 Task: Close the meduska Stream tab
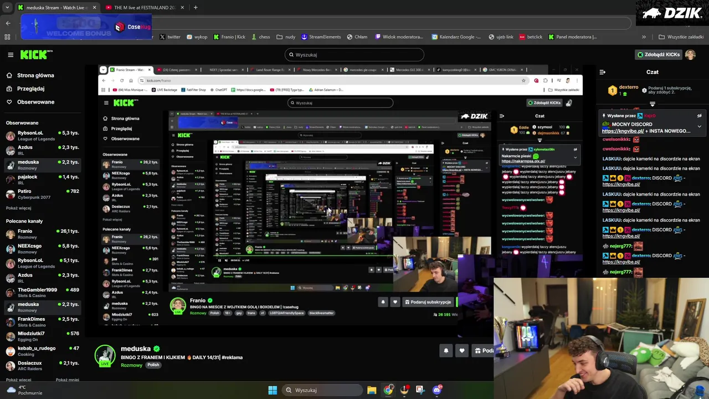click(94, 7)
